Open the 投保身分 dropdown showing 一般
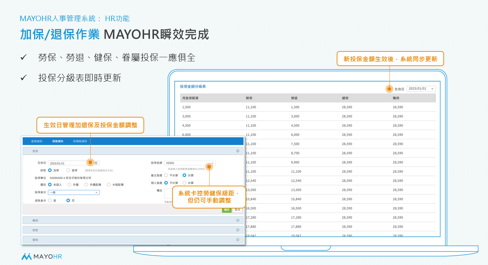The width and height of the screenshot is (488, 265). coord(74,192)
